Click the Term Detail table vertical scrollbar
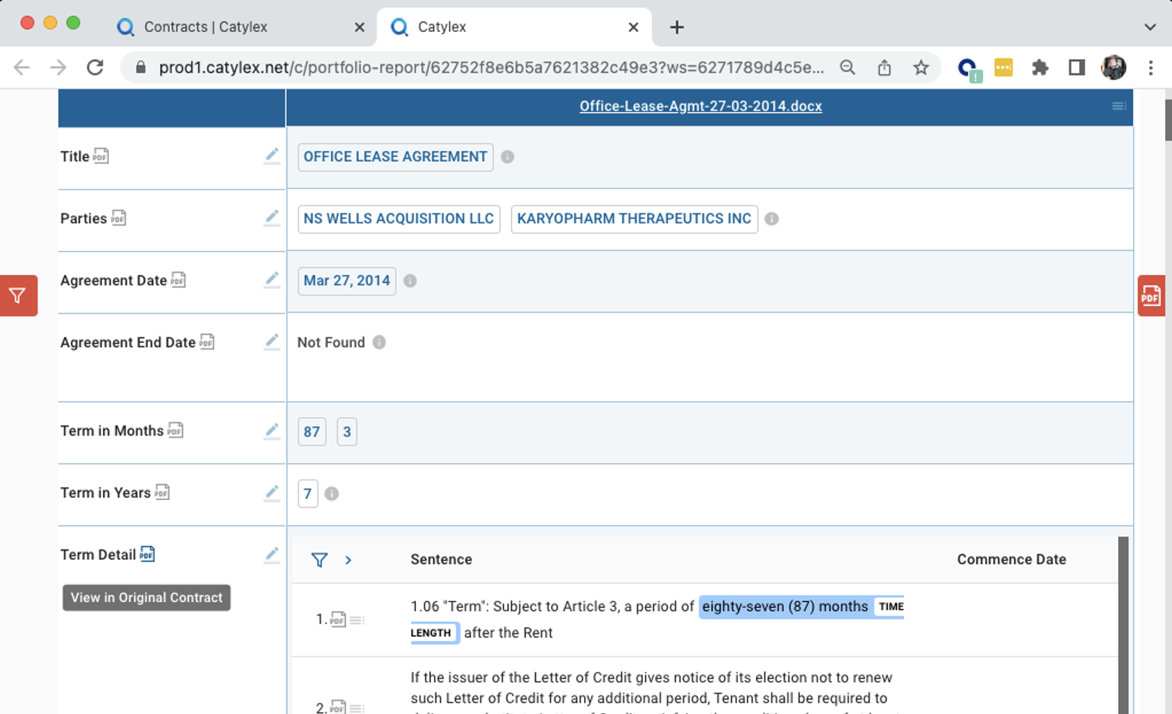 point(1123,625)
